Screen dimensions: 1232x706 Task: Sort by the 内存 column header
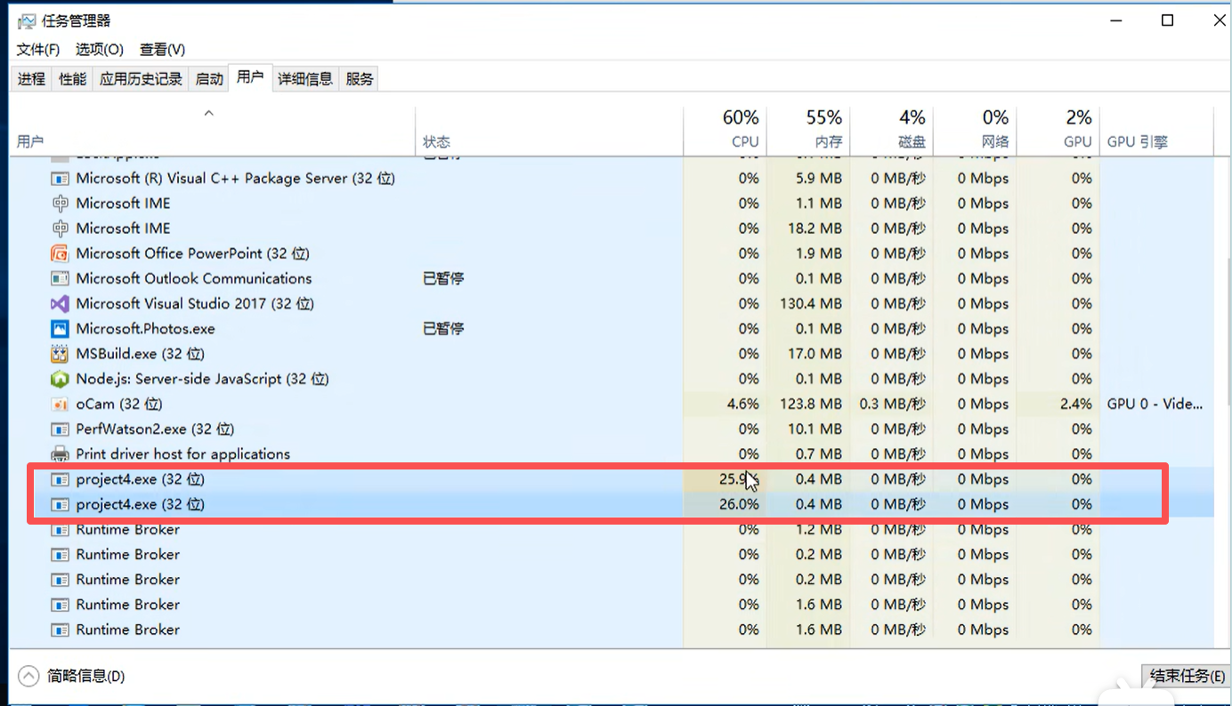[808, 130]
